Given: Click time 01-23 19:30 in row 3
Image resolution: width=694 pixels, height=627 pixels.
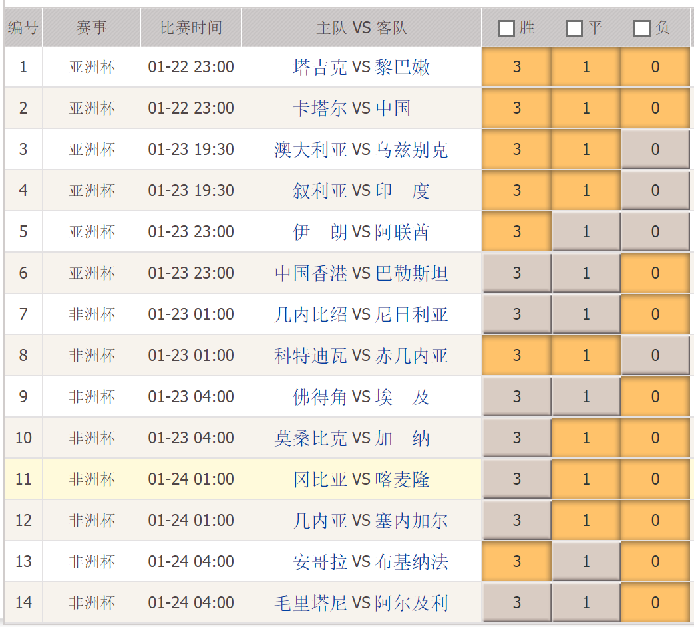Looking at the screenshot, I should (x=191, y=150).
